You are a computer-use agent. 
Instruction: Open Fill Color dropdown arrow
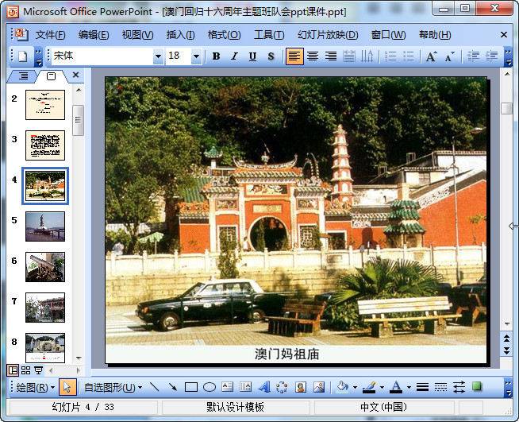(x=355, y=387)
